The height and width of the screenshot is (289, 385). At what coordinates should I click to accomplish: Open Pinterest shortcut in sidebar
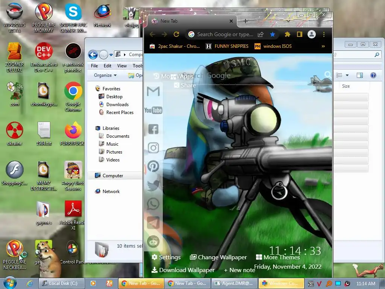pyautogui.click(x=153, y=166)
